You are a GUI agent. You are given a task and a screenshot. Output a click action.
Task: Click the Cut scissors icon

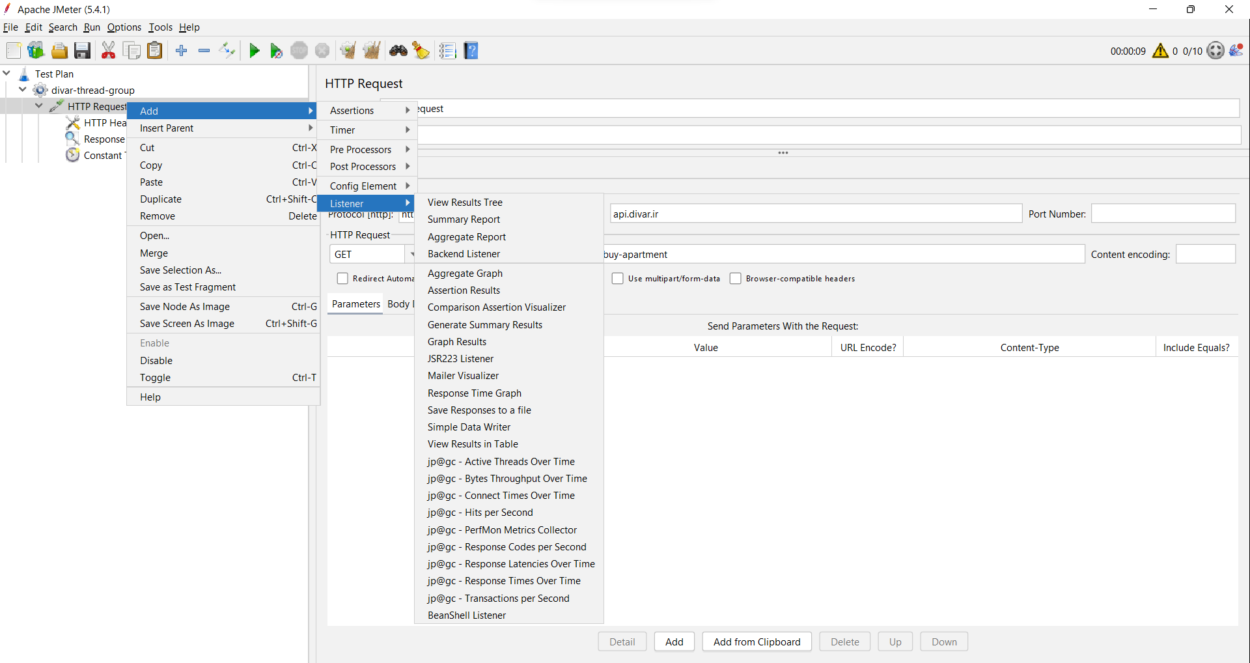point(108,50)
